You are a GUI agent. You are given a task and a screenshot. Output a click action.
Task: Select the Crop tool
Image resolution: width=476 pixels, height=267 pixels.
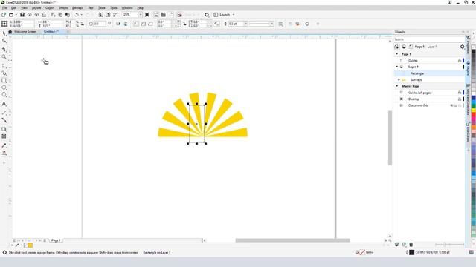[x=4, y=50]
